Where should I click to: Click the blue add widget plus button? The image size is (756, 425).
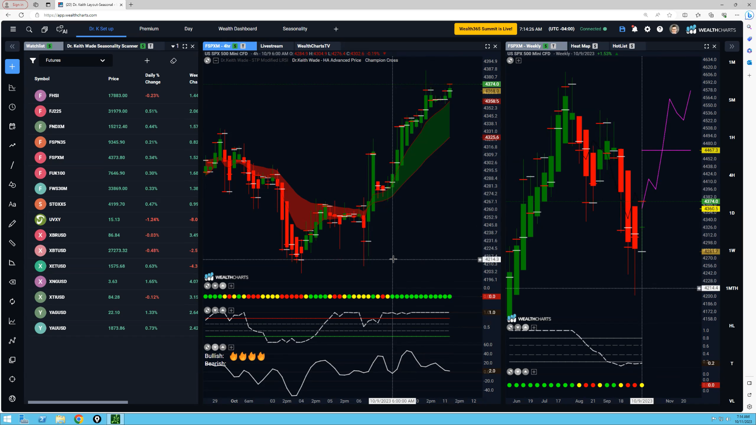[x=12, y=67]
